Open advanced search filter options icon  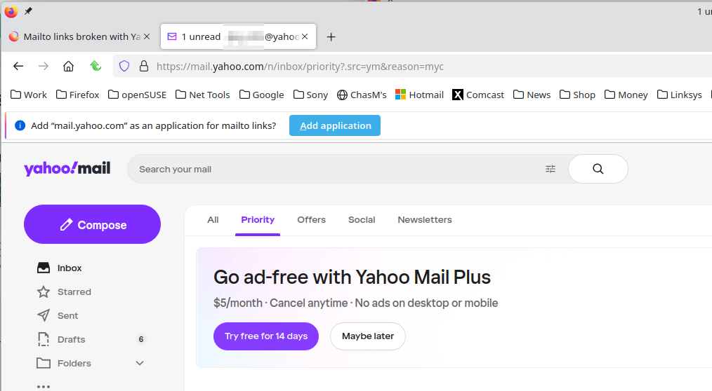pos(551,169)
